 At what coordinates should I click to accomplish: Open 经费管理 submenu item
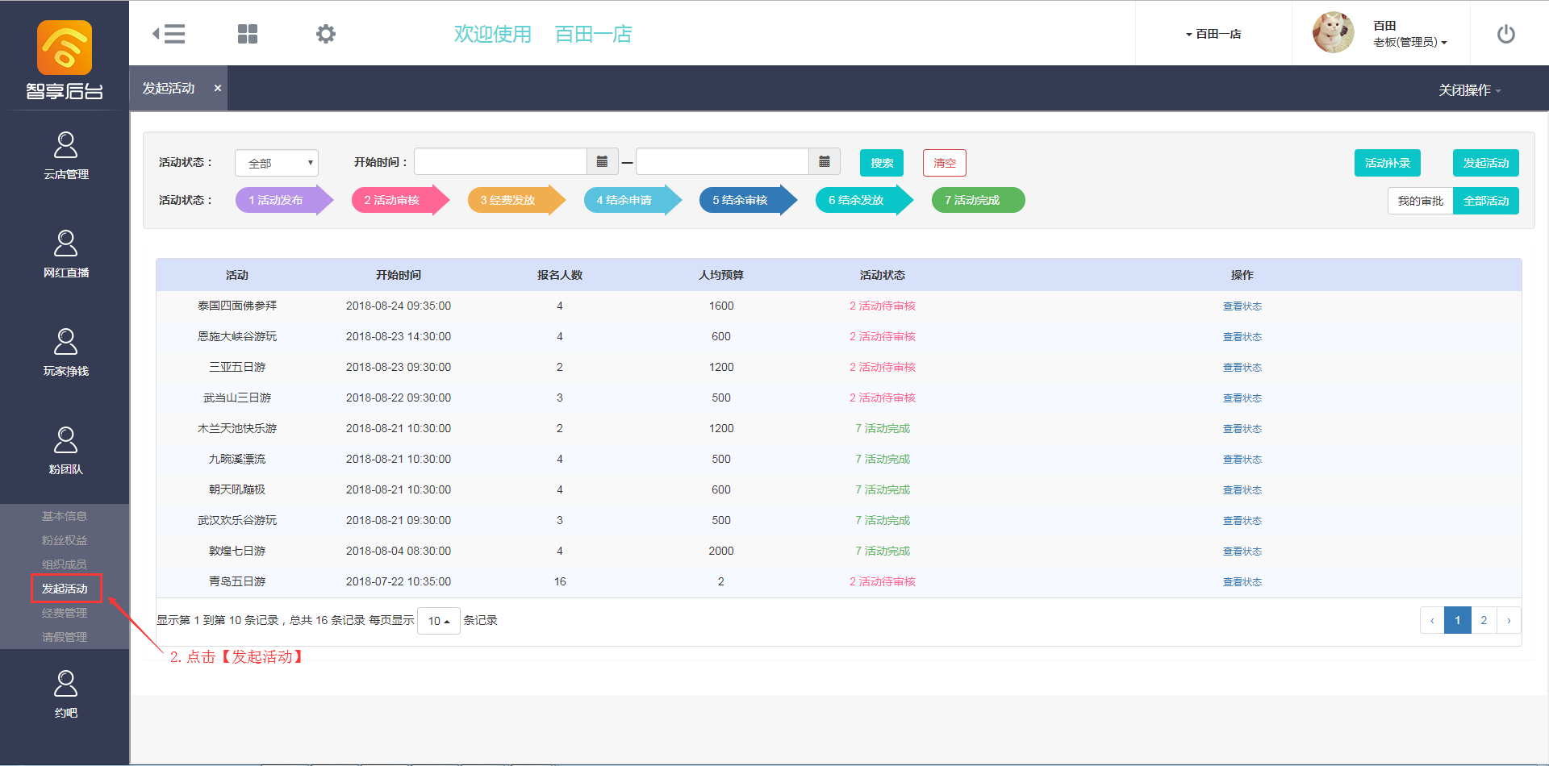click(x=65, y=613)
